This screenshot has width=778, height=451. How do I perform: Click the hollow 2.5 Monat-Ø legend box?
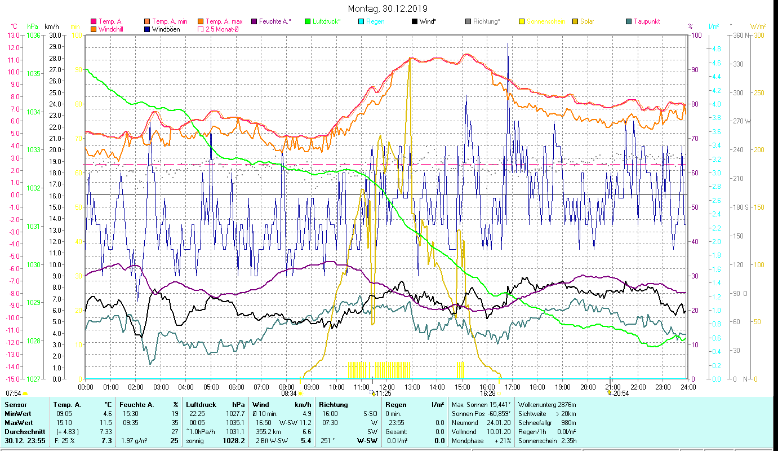(x=201, y=29)
